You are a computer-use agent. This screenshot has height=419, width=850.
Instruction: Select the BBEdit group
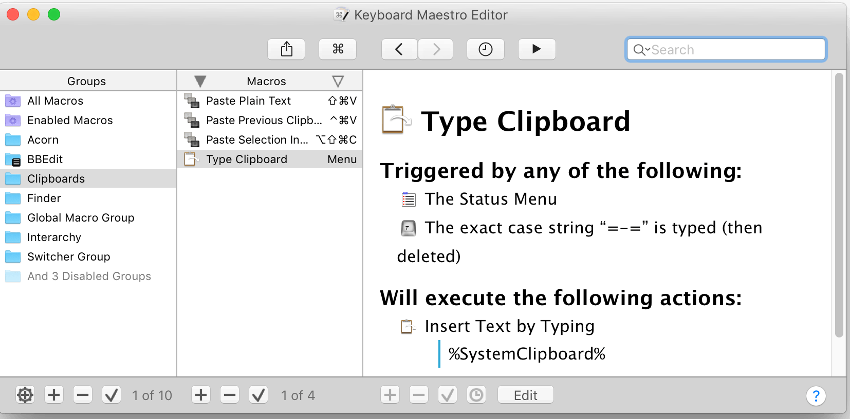[88, 159]
